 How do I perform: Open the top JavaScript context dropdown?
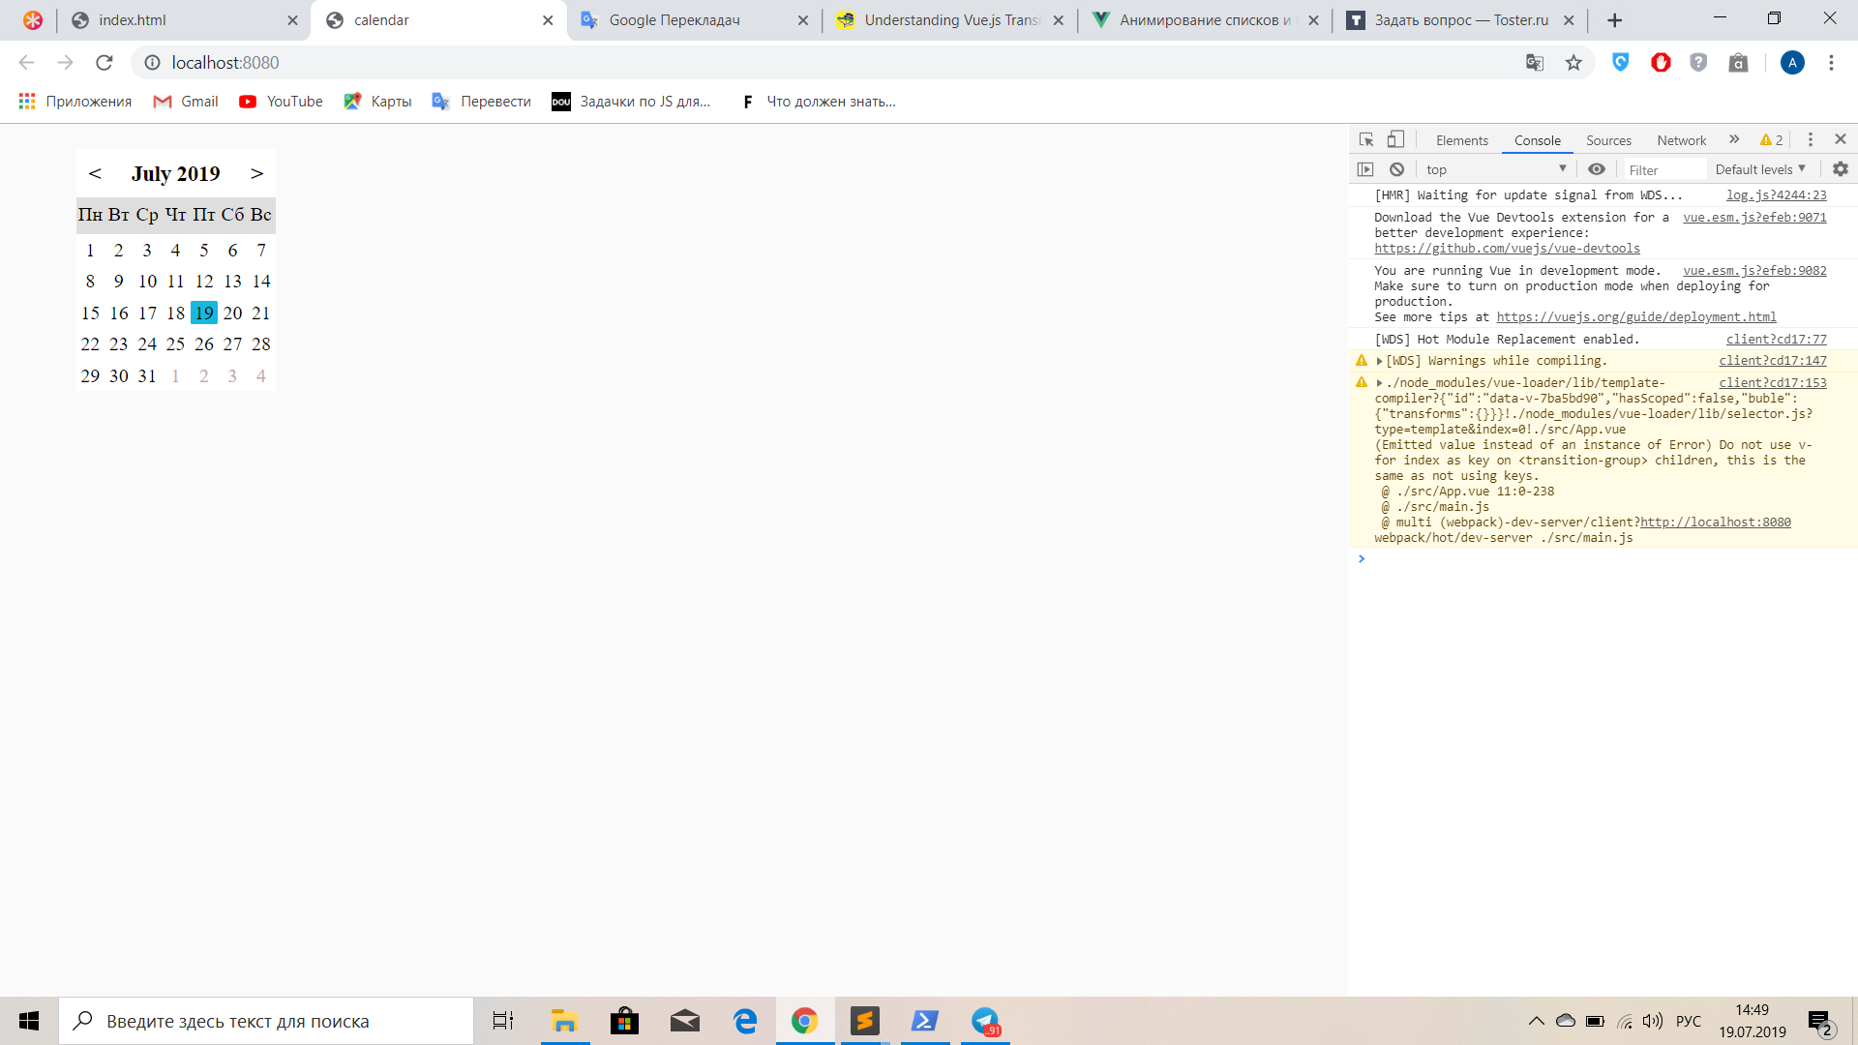click(1496, 169)
